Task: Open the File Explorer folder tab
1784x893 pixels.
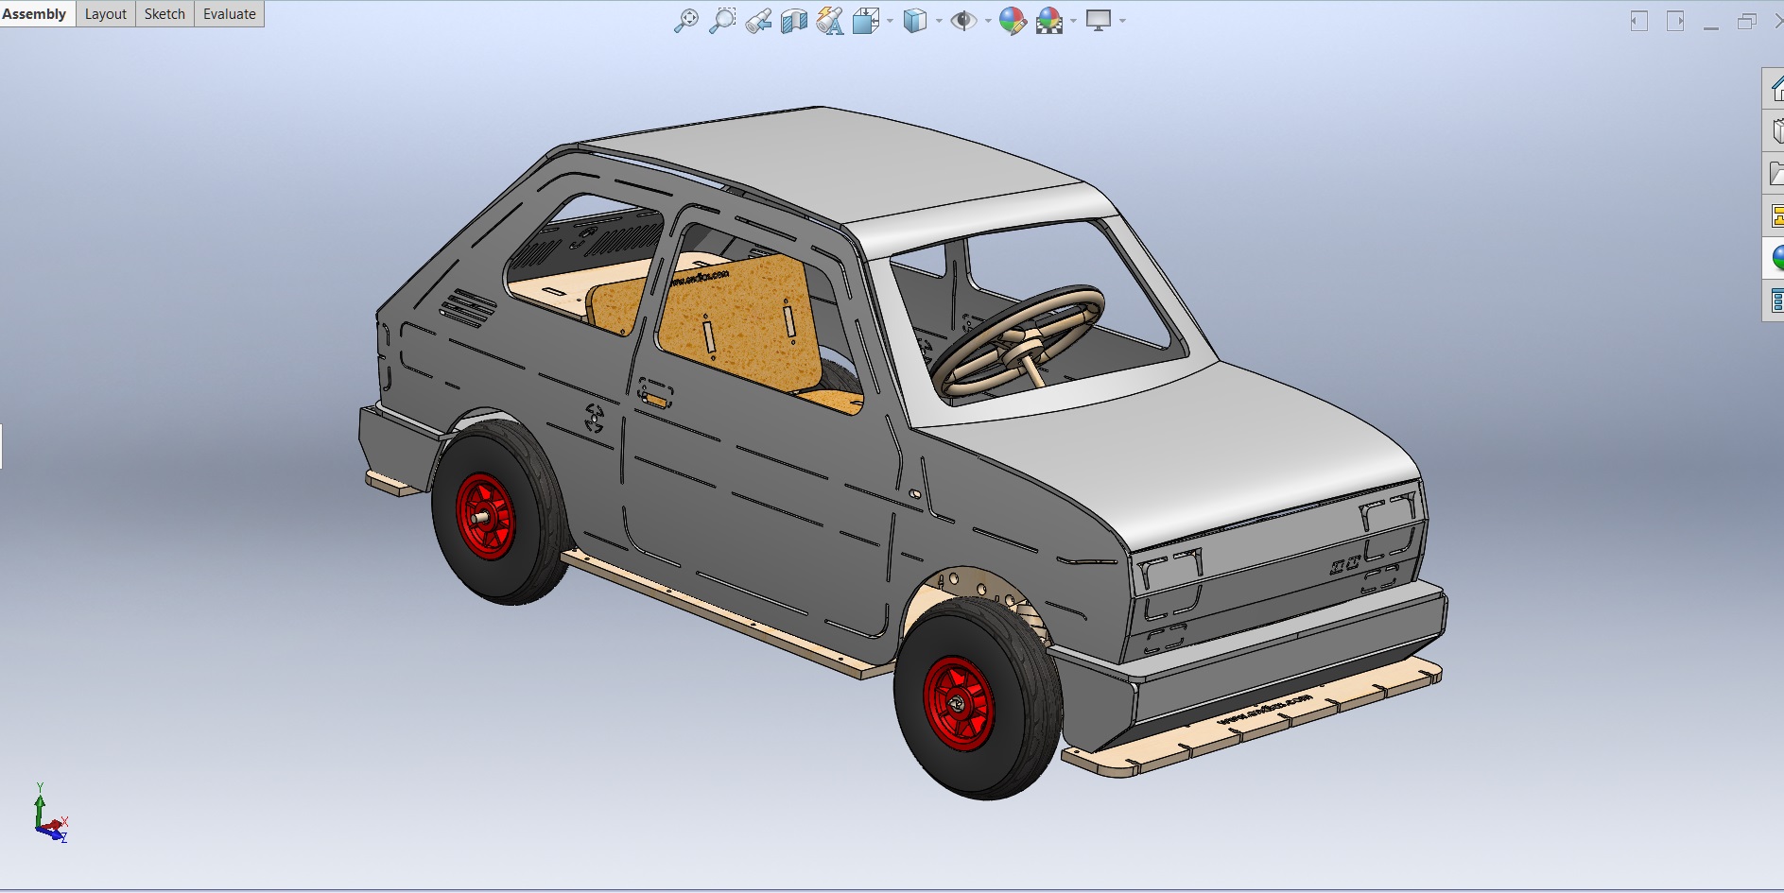Action: [1775, 173]
